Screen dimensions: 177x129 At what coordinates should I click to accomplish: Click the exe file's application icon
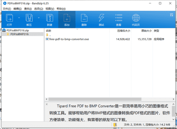click(47, 39)
